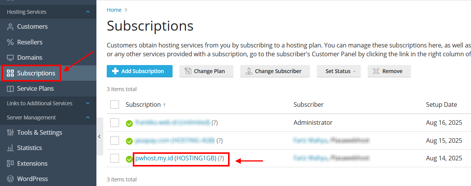Collapse the sidebar with the arrow handle
The height and width of the screenshot is (186, 471).
[x=99, y=136]
